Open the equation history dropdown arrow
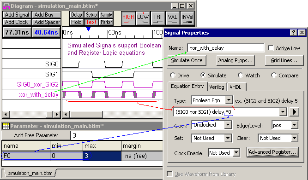 (283, 112)
